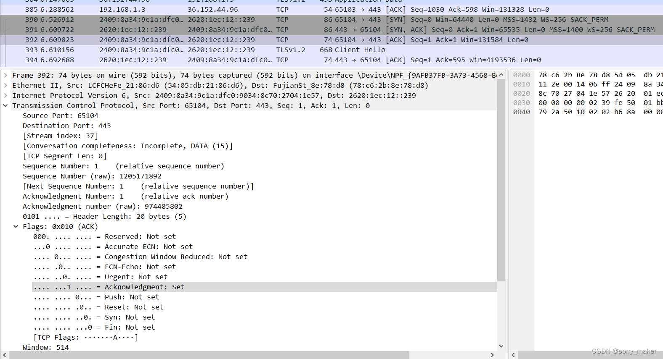663x359 pixels.
Task: Click the details pane scroll-up arrow
Action: tap(501, 75)
